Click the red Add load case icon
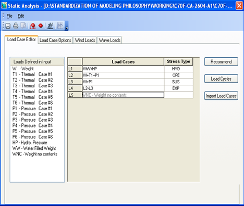The width and height of the screenshot is (244, 206). [33, 26]
